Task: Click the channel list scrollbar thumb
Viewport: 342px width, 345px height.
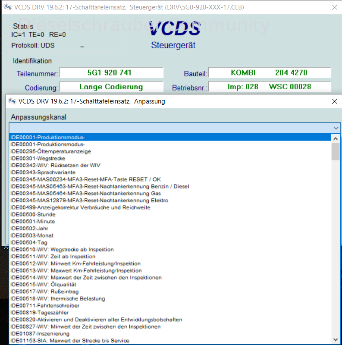Action: point(336,152)
